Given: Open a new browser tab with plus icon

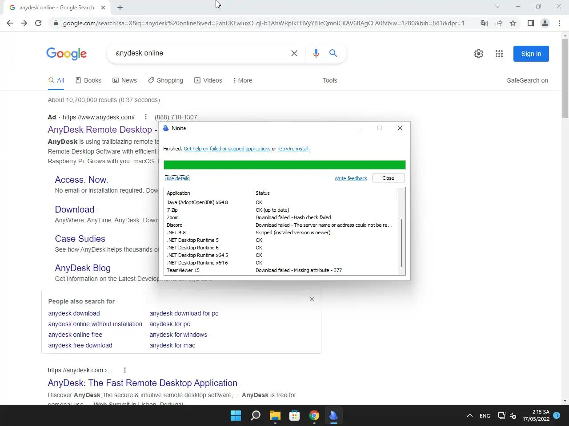Looking at the screenshot, I should 120,8.
